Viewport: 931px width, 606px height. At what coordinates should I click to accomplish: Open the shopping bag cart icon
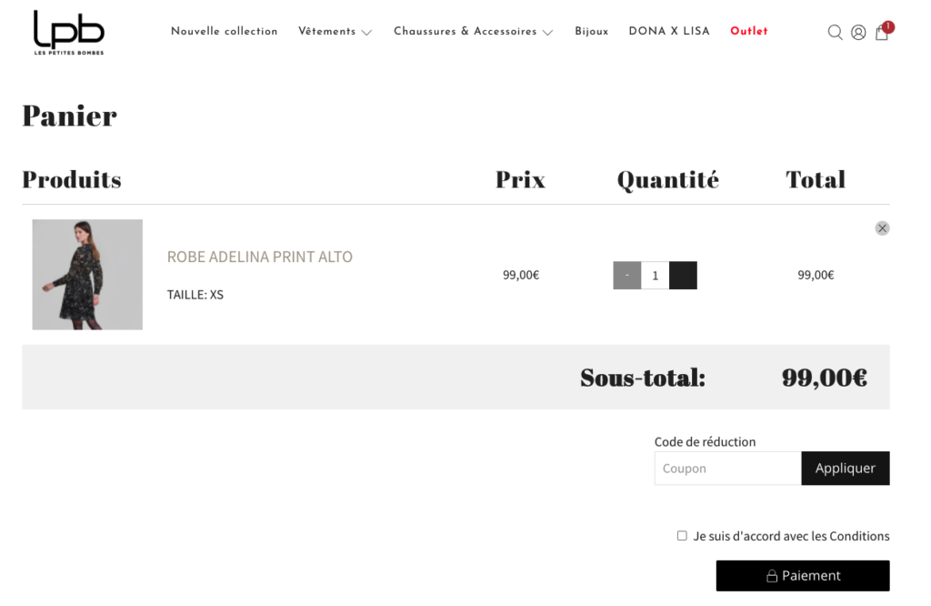click(x=881, y=33)
